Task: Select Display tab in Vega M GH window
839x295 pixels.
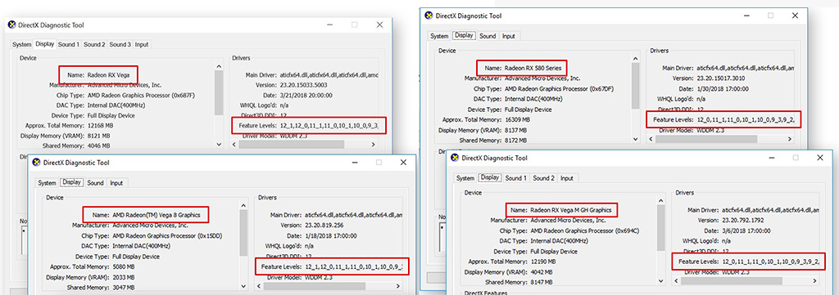Action: click(490, 177)
